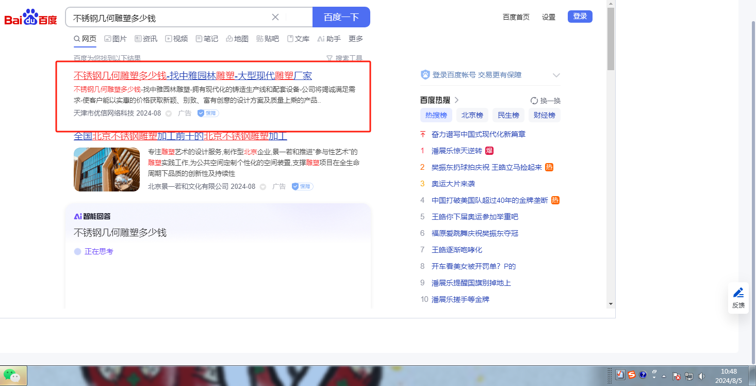The image size is (756, 386).
Task: Click the 百度一下 search button
Action: 341,17
